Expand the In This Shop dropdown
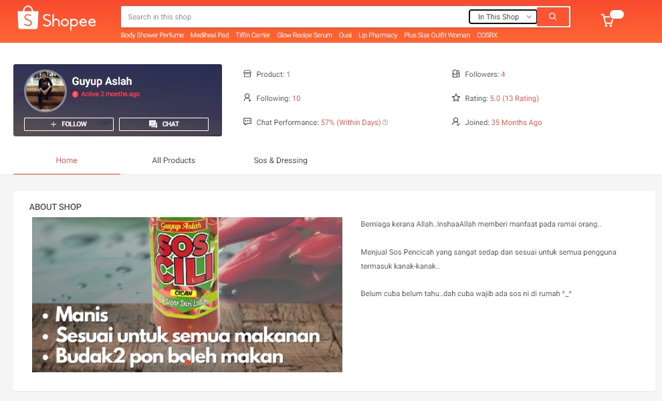 [x=503, y=17]
